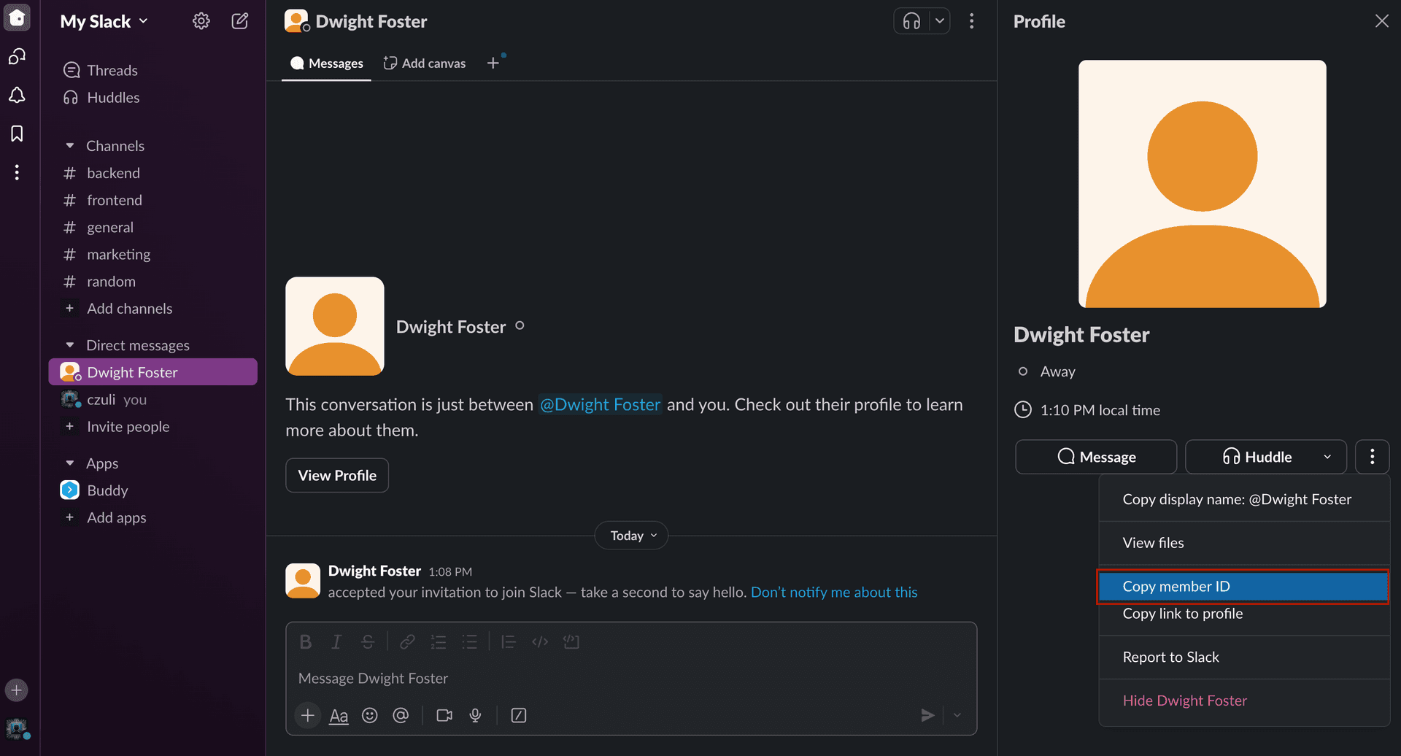The width and height of the screenshot is (1401, 756).
Task: Open the slash shortcuts icon in composer
Action: click(x=519, y=715)
